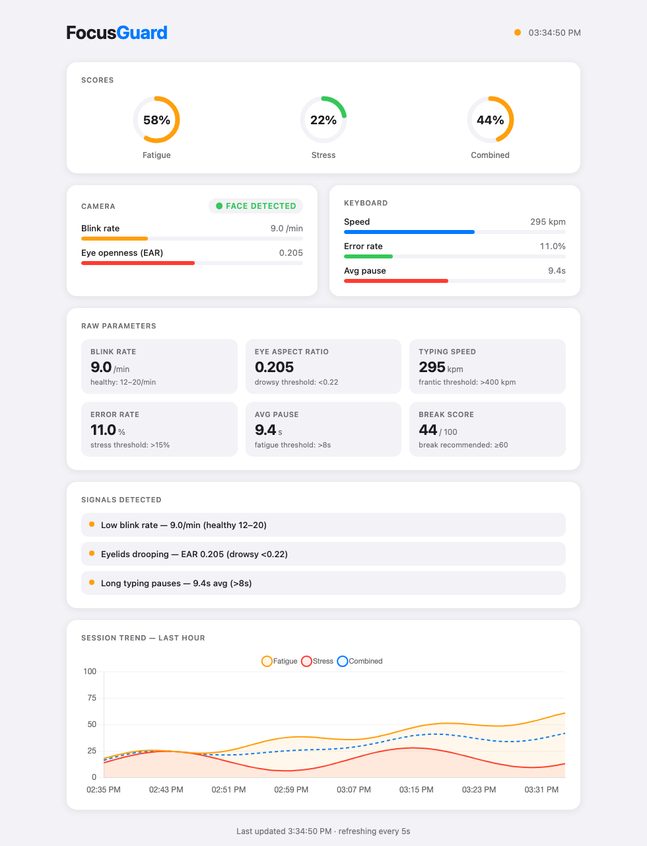The image size is (647, 846).
Task: Click the RAW PARAMETERS section heading
Action: coord(119,326)
